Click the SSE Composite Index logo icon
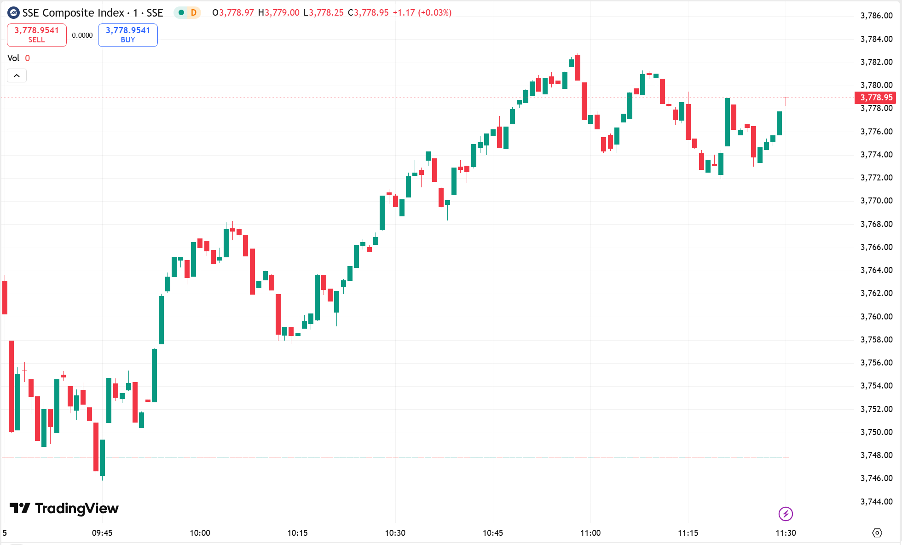902x545 pixels. (x=13, y=13)
